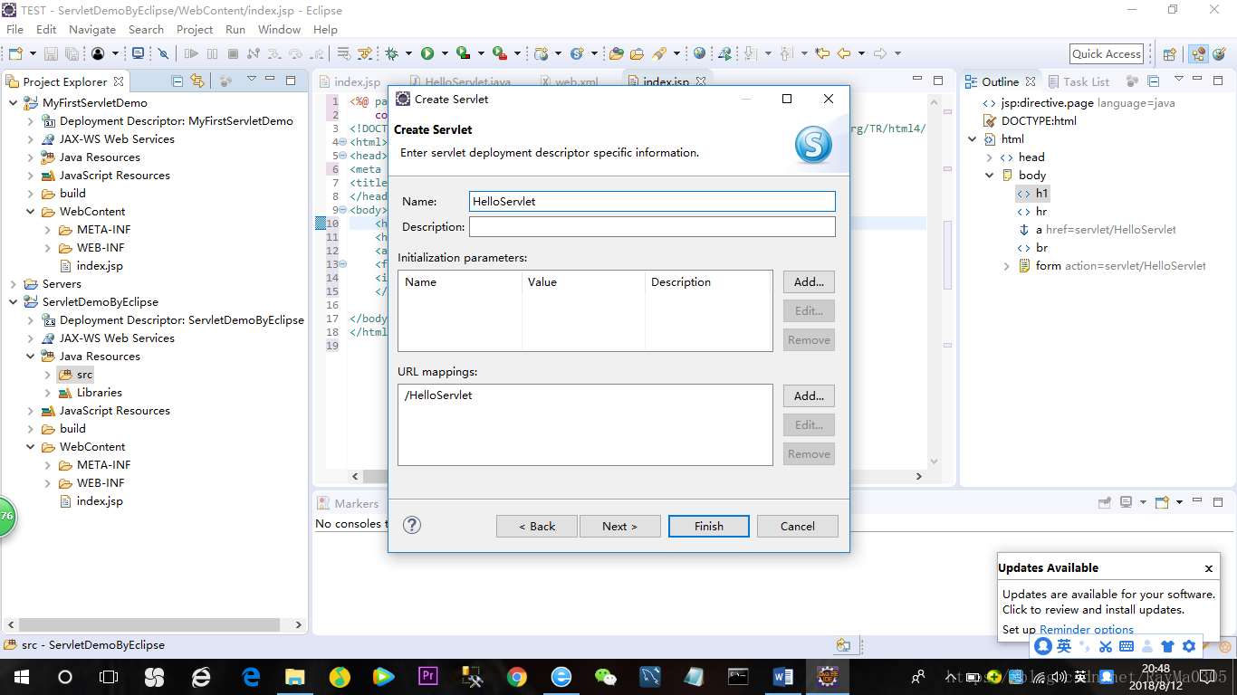Select index.jsp under ServletDemoByEclipse WebContent
Viewport: 1237px width, 695px height.
[100, 500]
